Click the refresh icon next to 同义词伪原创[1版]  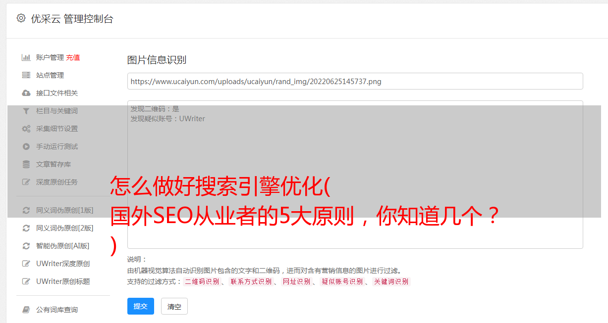point(26,210)
